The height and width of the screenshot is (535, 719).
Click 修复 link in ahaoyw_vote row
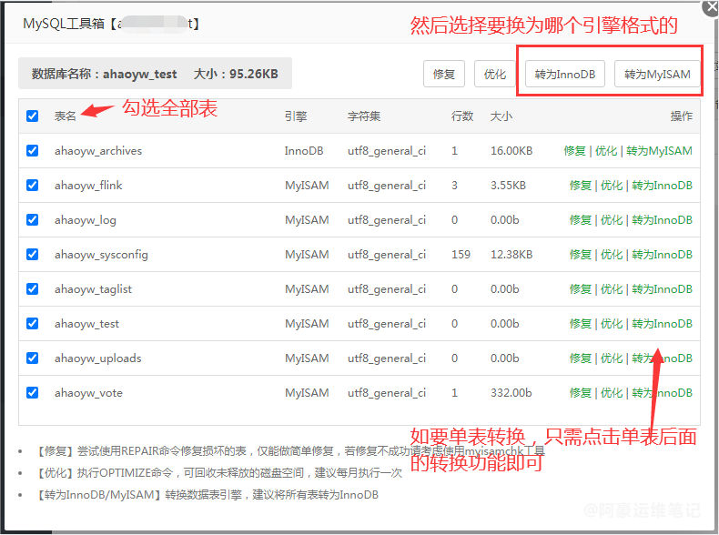[580, 393]
